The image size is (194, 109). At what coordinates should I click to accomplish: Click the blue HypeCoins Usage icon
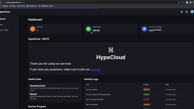(144, 29)
